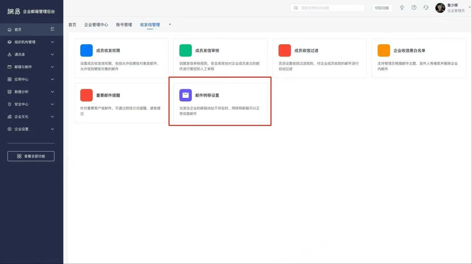Focus the 搜索你想找的功能 search field

(328, 8)
